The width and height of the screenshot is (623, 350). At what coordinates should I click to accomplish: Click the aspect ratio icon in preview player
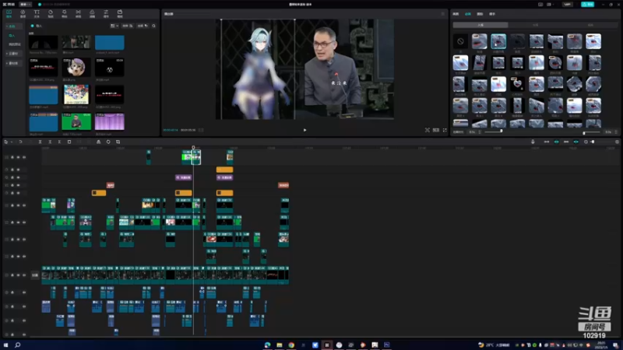[x=436, y=130]
